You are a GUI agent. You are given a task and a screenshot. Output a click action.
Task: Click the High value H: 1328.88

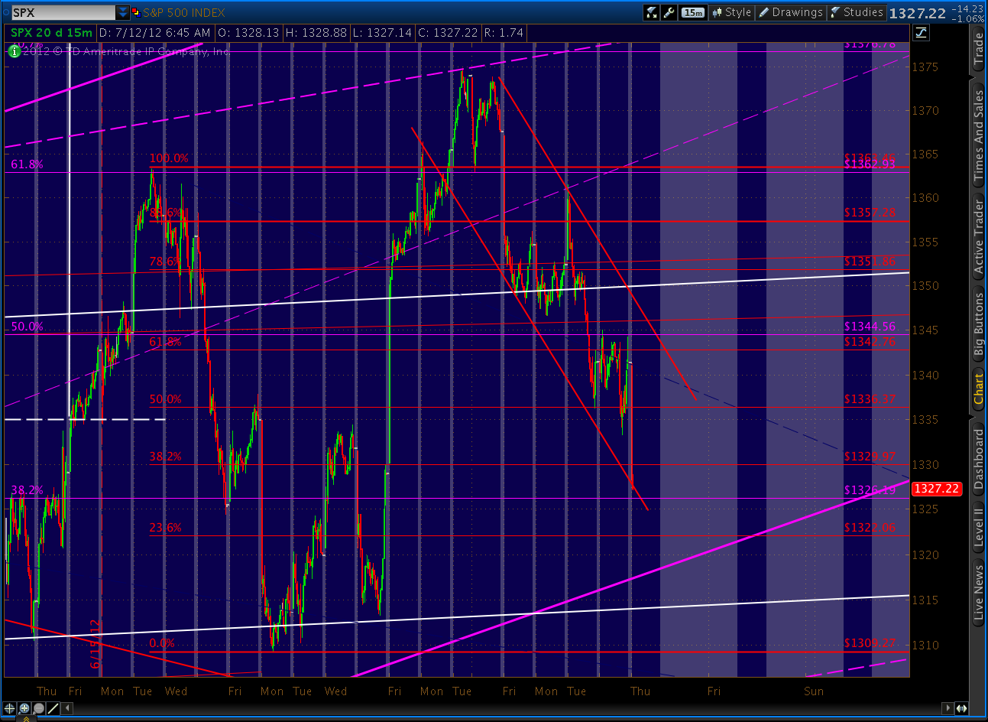click(x=316, y=33)
